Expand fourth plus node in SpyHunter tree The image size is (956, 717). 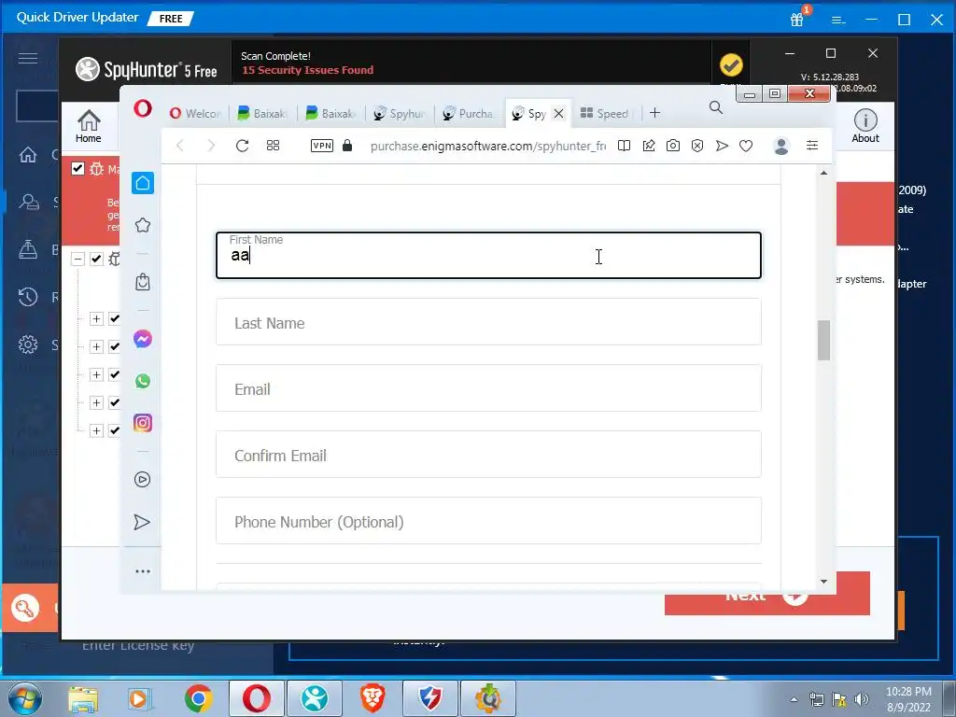coord(96,402)
